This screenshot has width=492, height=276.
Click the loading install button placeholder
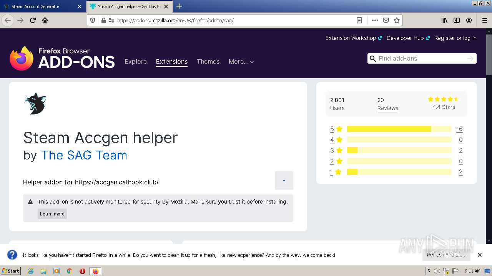284,181
